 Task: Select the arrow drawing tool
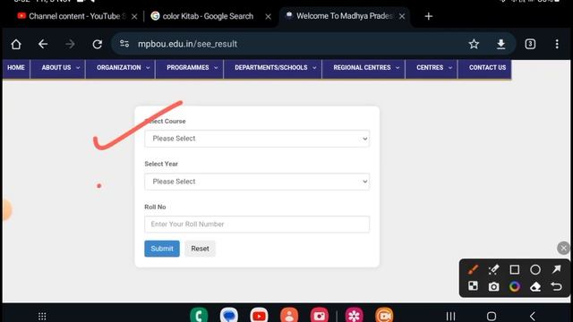556,269
